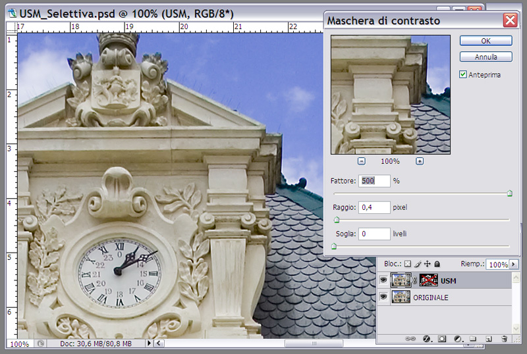Click the Fattore slider handle

(509, 193)
